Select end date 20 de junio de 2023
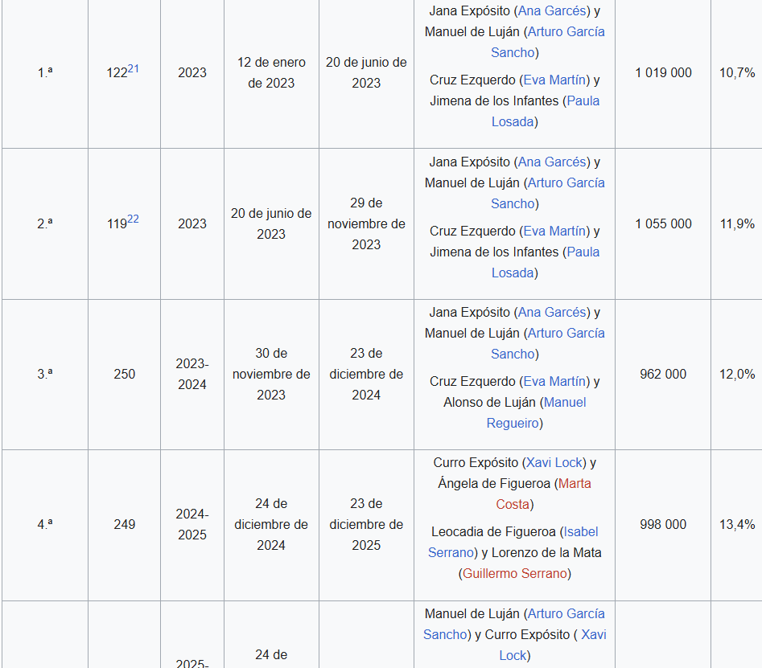Screen dimensions: 762x668 [x=366, y=73]
